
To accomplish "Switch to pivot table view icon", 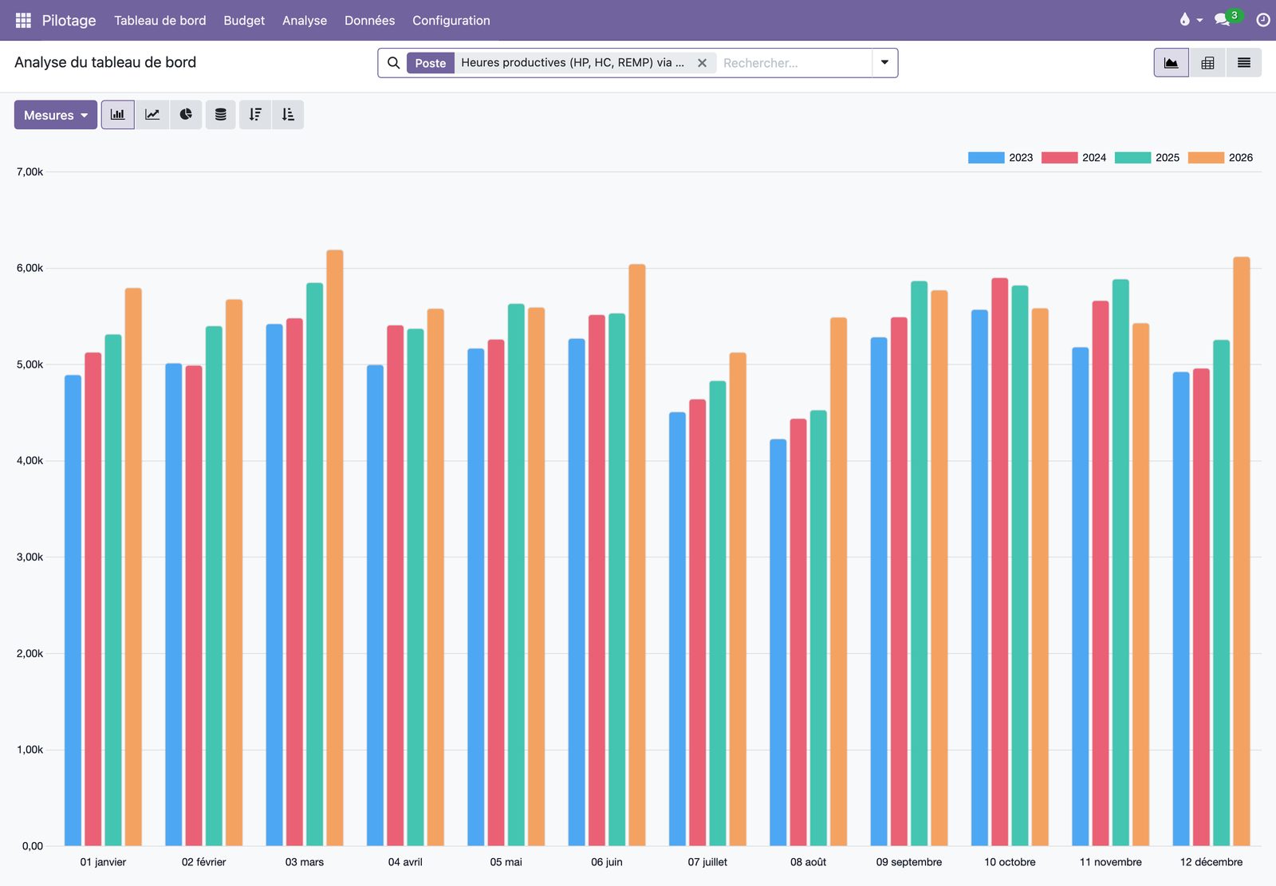I will 1207,63.
